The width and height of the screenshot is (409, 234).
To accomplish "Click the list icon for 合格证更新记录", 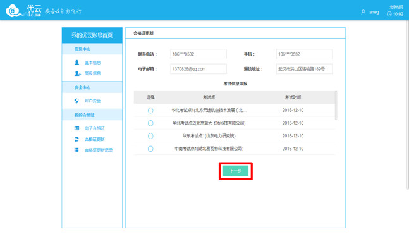I will coord(76,150).
